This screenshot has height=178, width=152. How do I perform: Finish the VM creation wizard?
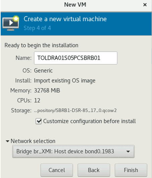click(131, 170)
